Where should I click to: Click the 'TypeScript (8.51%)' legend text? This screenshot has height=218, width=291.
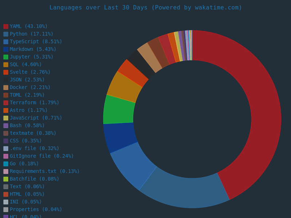pyautogui.click(x=36, y=41)
